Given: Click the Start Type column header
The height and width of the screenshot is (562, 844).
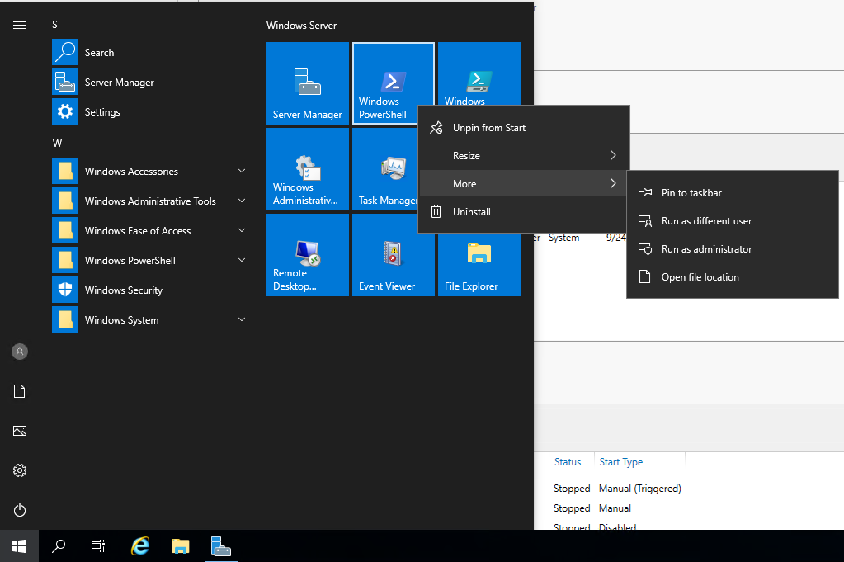Looking at the screenshot, I should pyautogui.click(x=620, y=462).
